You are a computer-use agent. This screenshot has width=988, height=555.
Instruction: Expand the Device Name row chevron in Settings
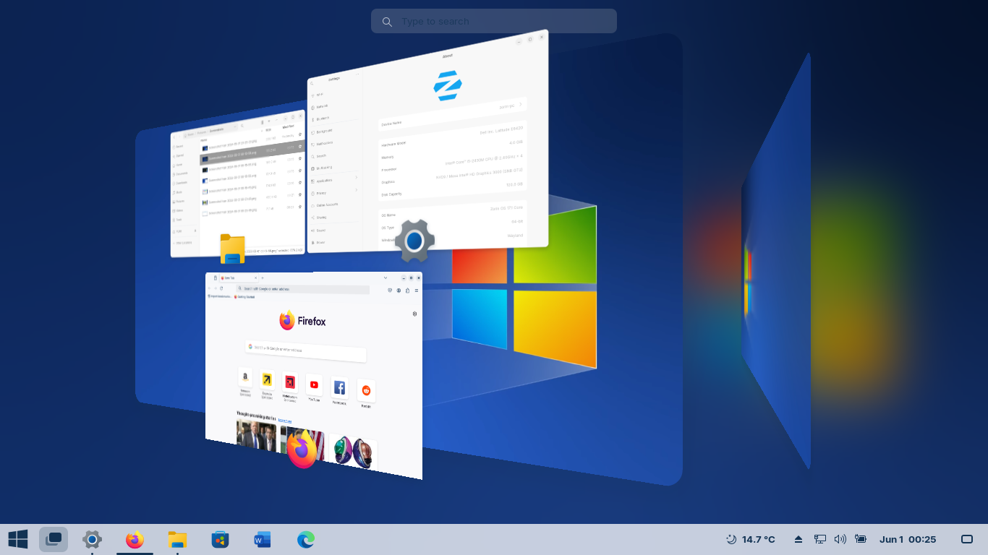click(521, 104)
